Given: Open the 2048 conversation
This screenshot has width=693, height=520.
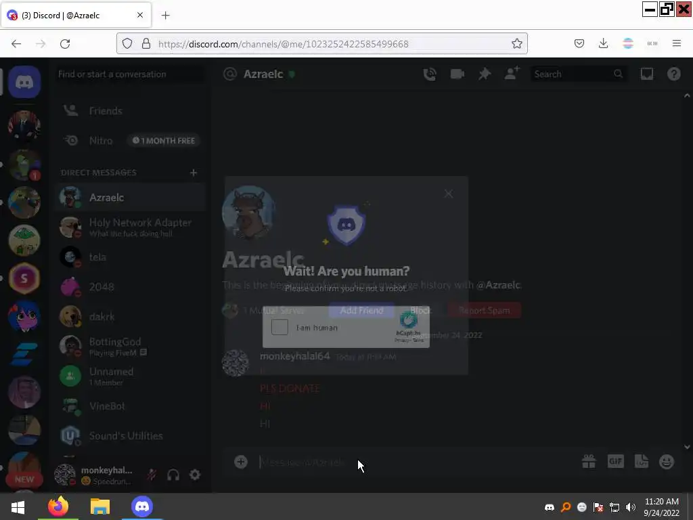Looking at the screenshot, I should (x=131, y=287).
